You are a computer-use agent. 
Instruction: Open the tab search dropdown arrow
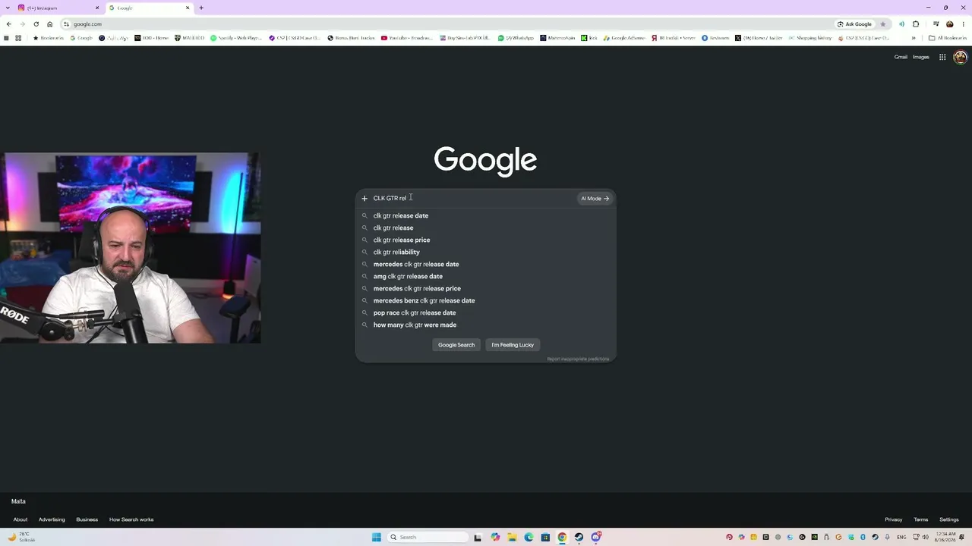coord(6,8)
